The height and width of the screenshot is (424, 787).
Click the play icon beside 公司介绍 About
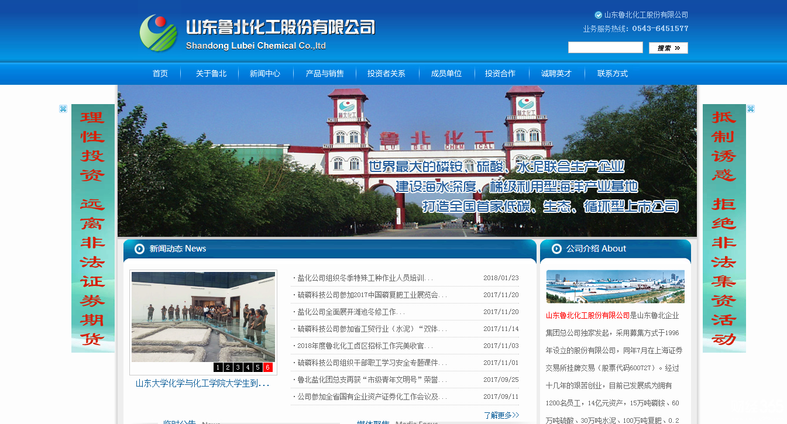[x=556, y=249]
